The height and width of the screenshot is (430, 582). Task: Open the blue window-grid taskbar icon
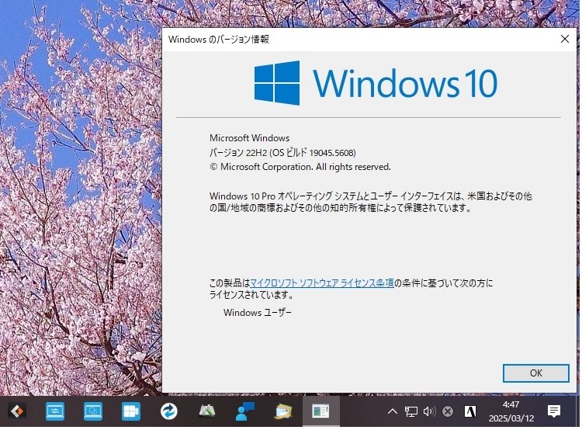click(131, 413)
